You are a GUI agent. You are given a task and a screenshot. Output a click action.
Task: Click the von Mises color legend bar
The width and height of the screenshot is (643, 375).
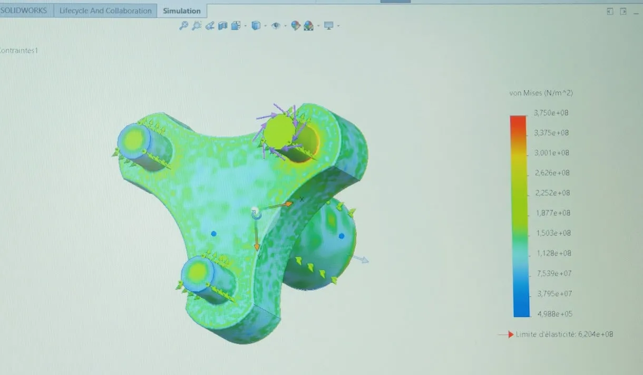[518, 216]
